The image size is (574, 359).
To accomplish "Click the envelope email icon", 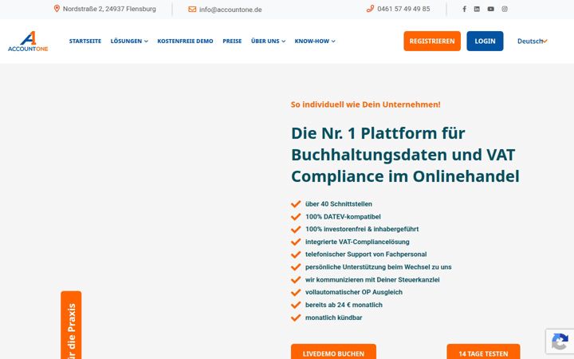I will 192,9.
